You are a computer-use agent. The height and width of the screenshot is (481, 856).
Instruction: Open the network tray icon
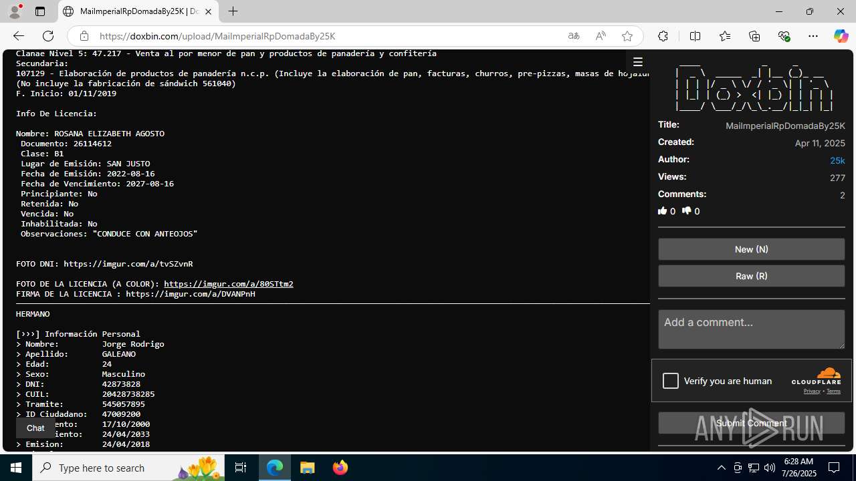753,468
